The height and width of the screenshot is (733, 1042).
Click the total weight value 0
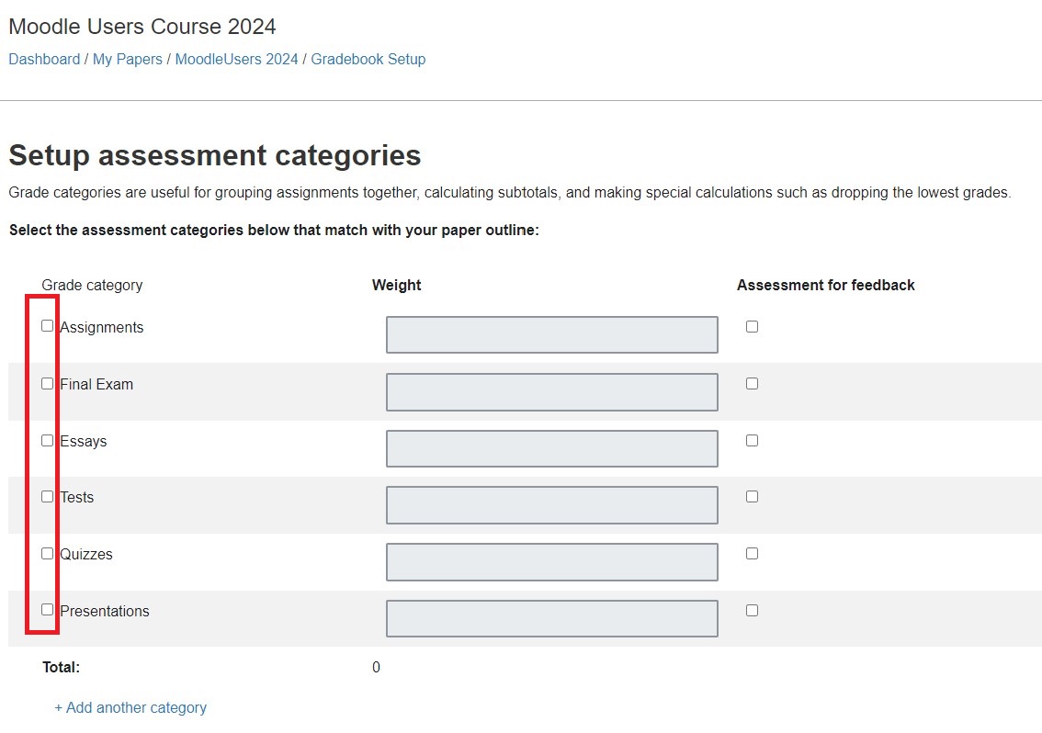376,667
